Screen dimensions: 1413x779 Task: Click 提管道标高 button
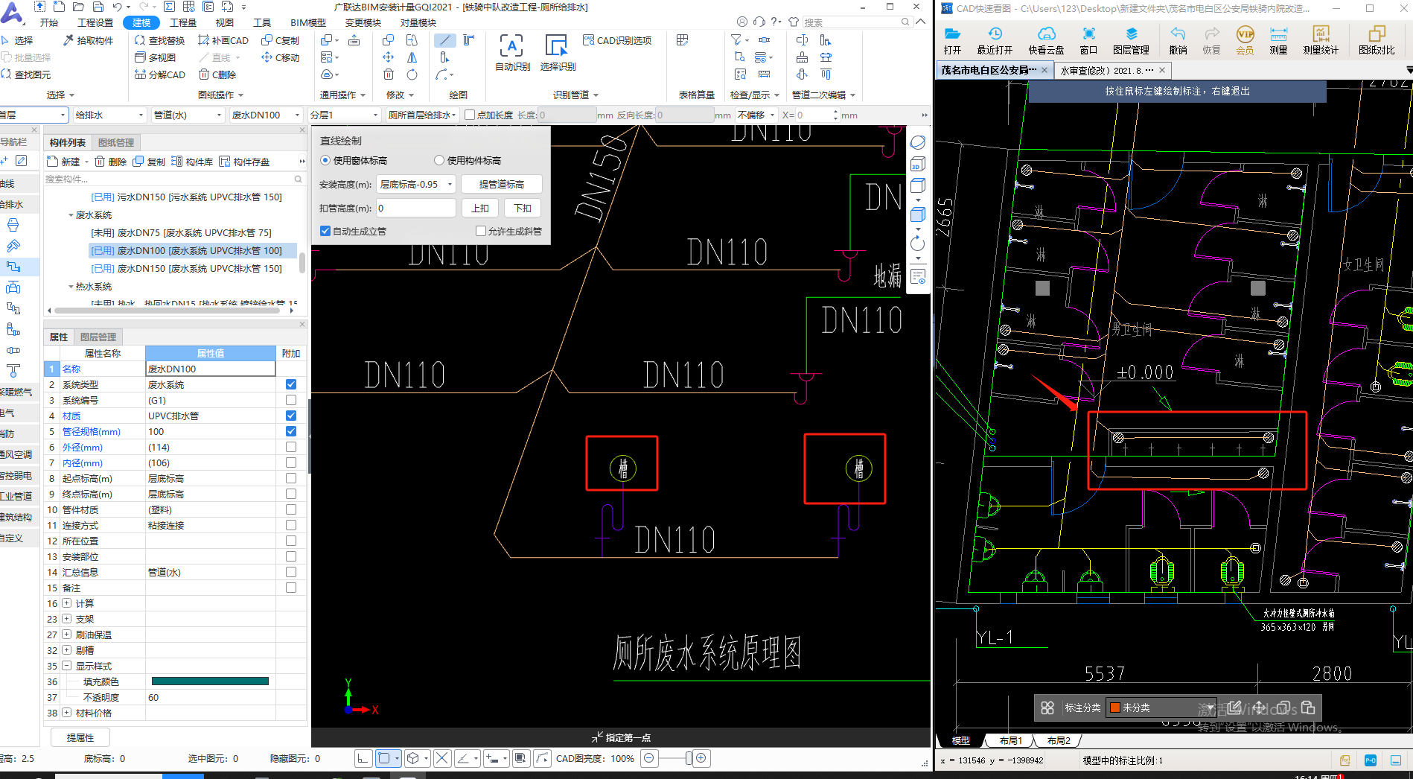click(x=501, y=184)
